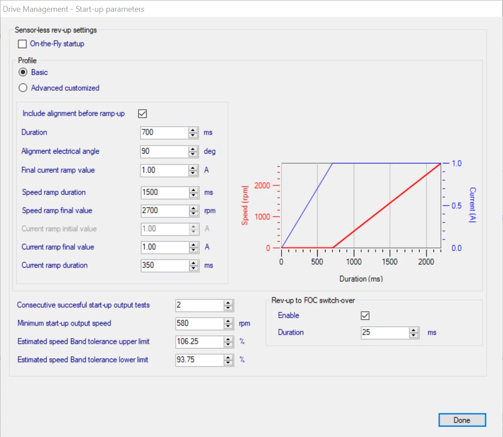503x437 pixels.
Task: Click the On-the-Fly startup label
Action: pos(57,44)
